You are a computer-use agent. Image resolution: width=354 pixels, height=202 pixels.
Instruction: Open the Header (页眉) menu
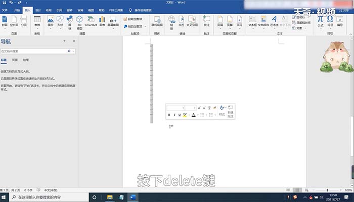(220, 22)
